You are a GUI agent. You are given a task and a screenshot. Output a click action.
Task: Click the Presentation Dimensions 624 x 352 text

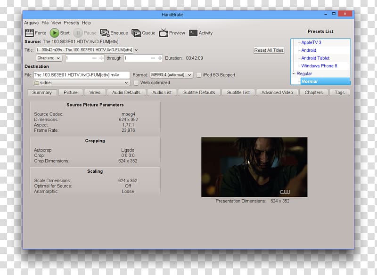(x=280, y=201)
